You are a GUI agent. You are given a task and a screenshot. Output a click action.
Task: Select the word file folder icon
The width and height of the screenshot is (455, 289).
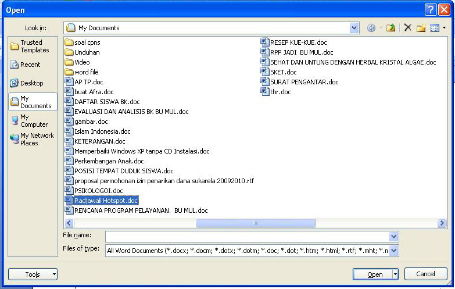click(69, 72)
